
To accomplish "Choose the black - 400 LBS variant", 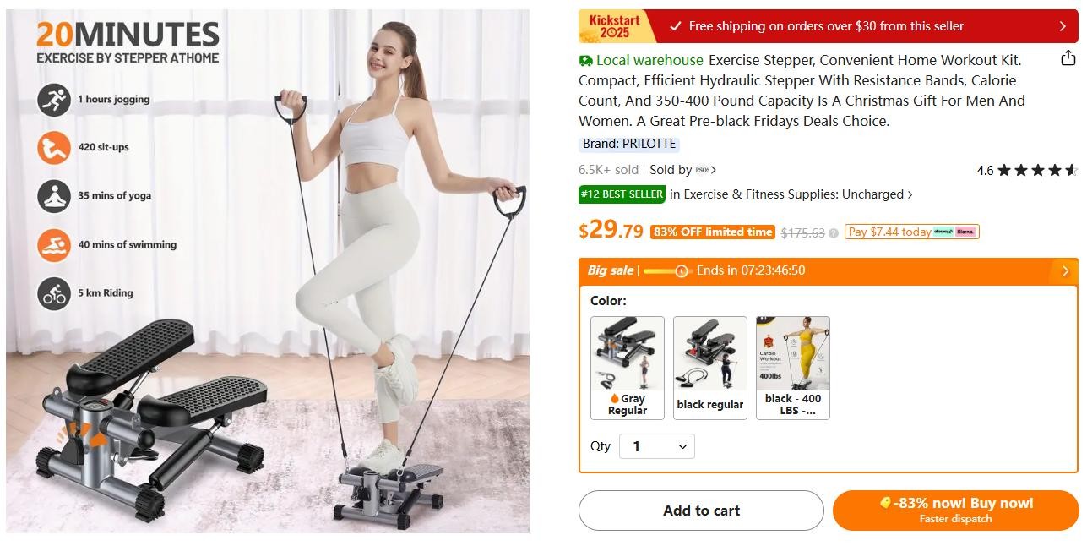I will pyautogui.click(x=793, y=368).
